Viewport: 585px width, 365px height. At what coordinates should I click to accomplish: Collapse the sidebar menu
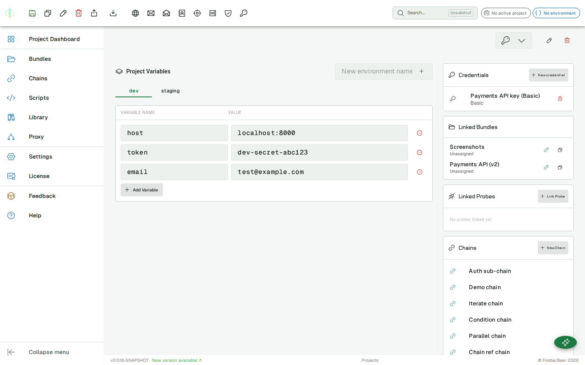(52, 352)
